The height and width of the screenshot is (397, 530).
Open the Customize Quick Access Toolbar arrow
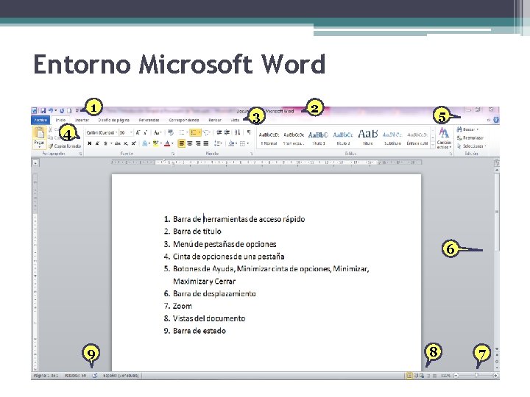pos(77,111)
